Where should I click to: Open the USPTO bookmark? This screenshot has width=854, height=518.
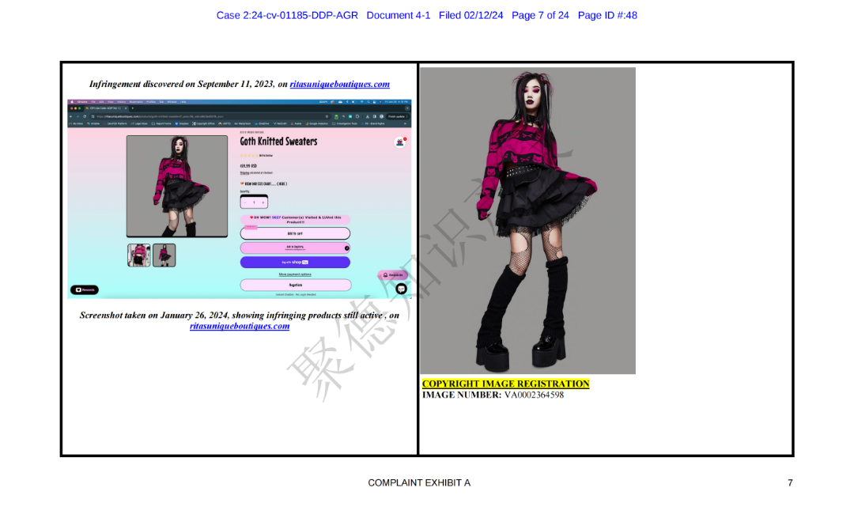click(225, 123)
